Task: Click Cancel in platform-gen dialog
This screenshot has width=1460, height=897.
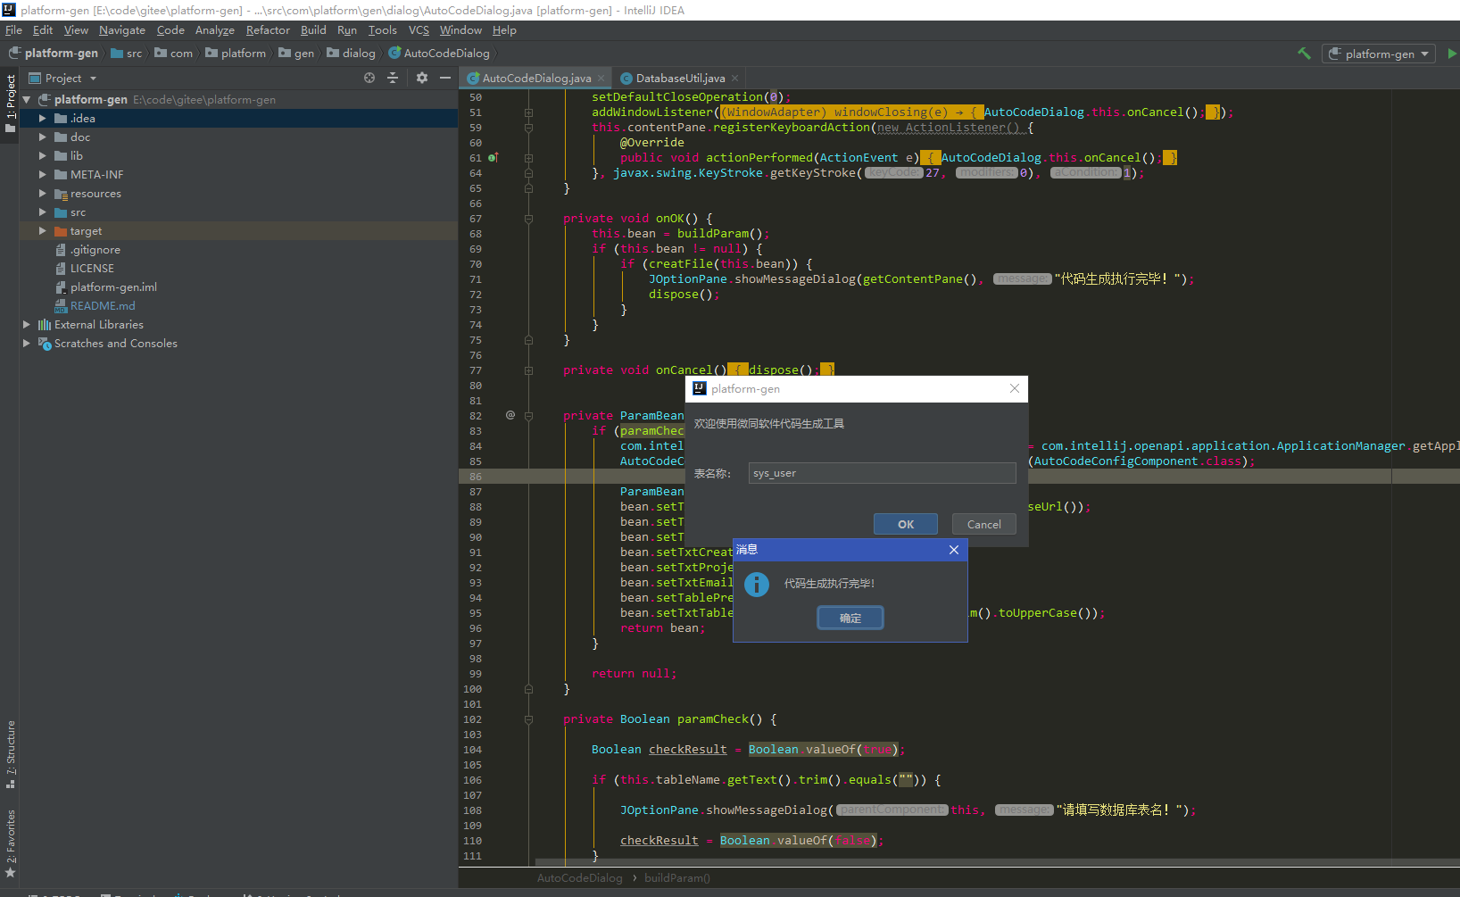Action: click(x=984, y=524)
